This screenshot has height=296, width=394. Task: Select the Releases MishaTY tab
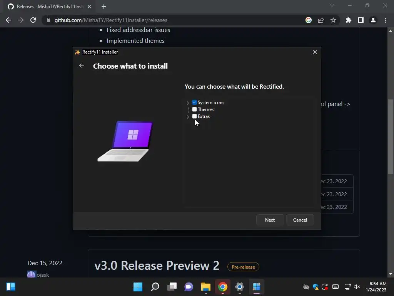point(50,7)
